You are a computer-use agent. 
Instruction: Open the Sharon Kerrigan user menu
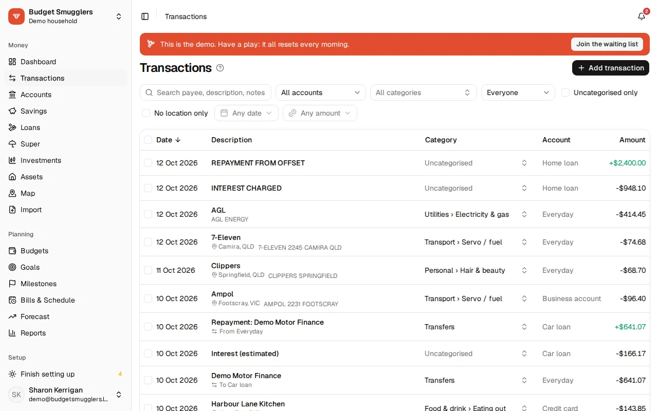[x=65, y=395]
